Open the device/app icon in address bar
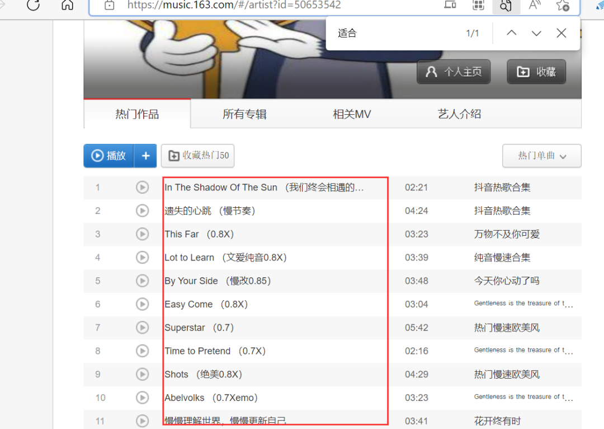 [450, 5]
